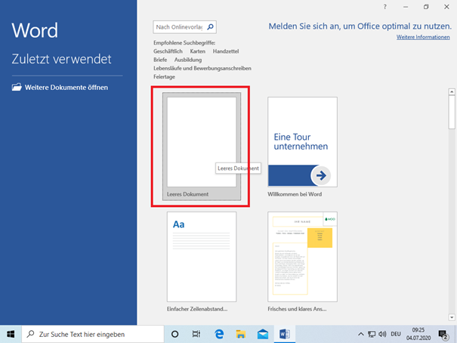Click the arrow icon on the tour template

point(321,175)
